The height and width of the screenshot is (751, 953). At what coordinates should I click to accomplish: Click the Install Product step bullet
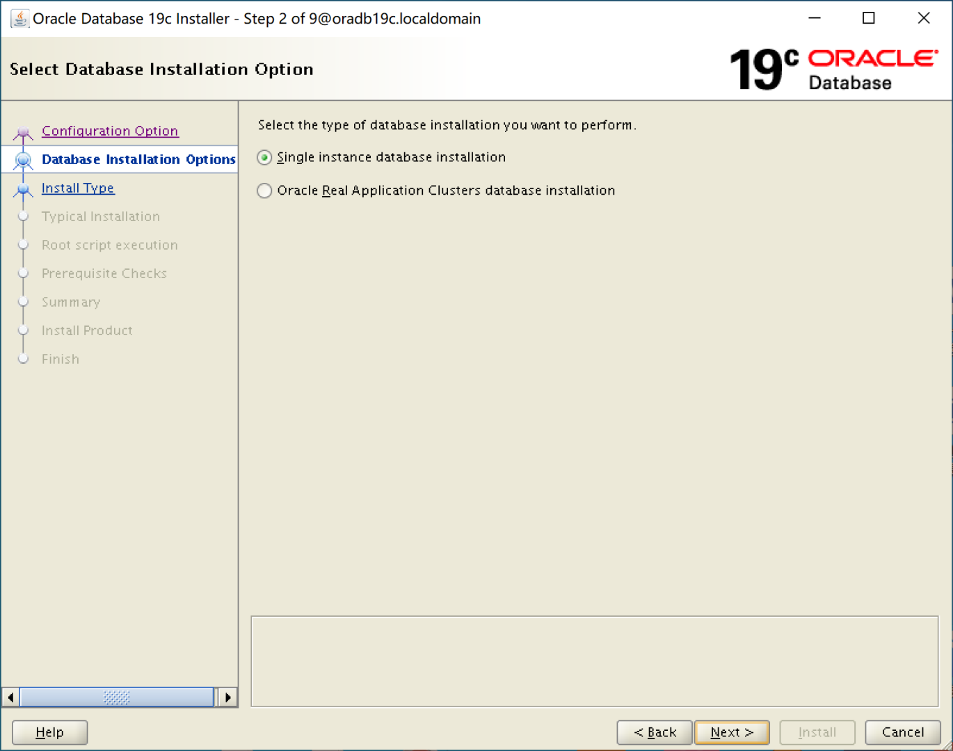[23, 330]
